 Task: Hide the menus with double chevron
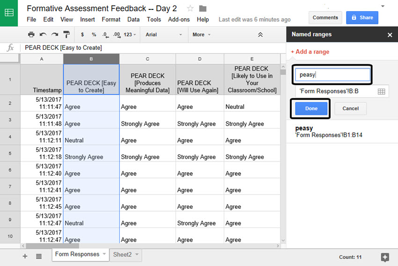pos(260,35)
